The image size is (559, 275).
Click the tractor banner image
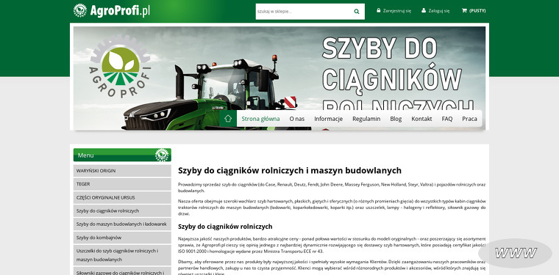(279, 78)
